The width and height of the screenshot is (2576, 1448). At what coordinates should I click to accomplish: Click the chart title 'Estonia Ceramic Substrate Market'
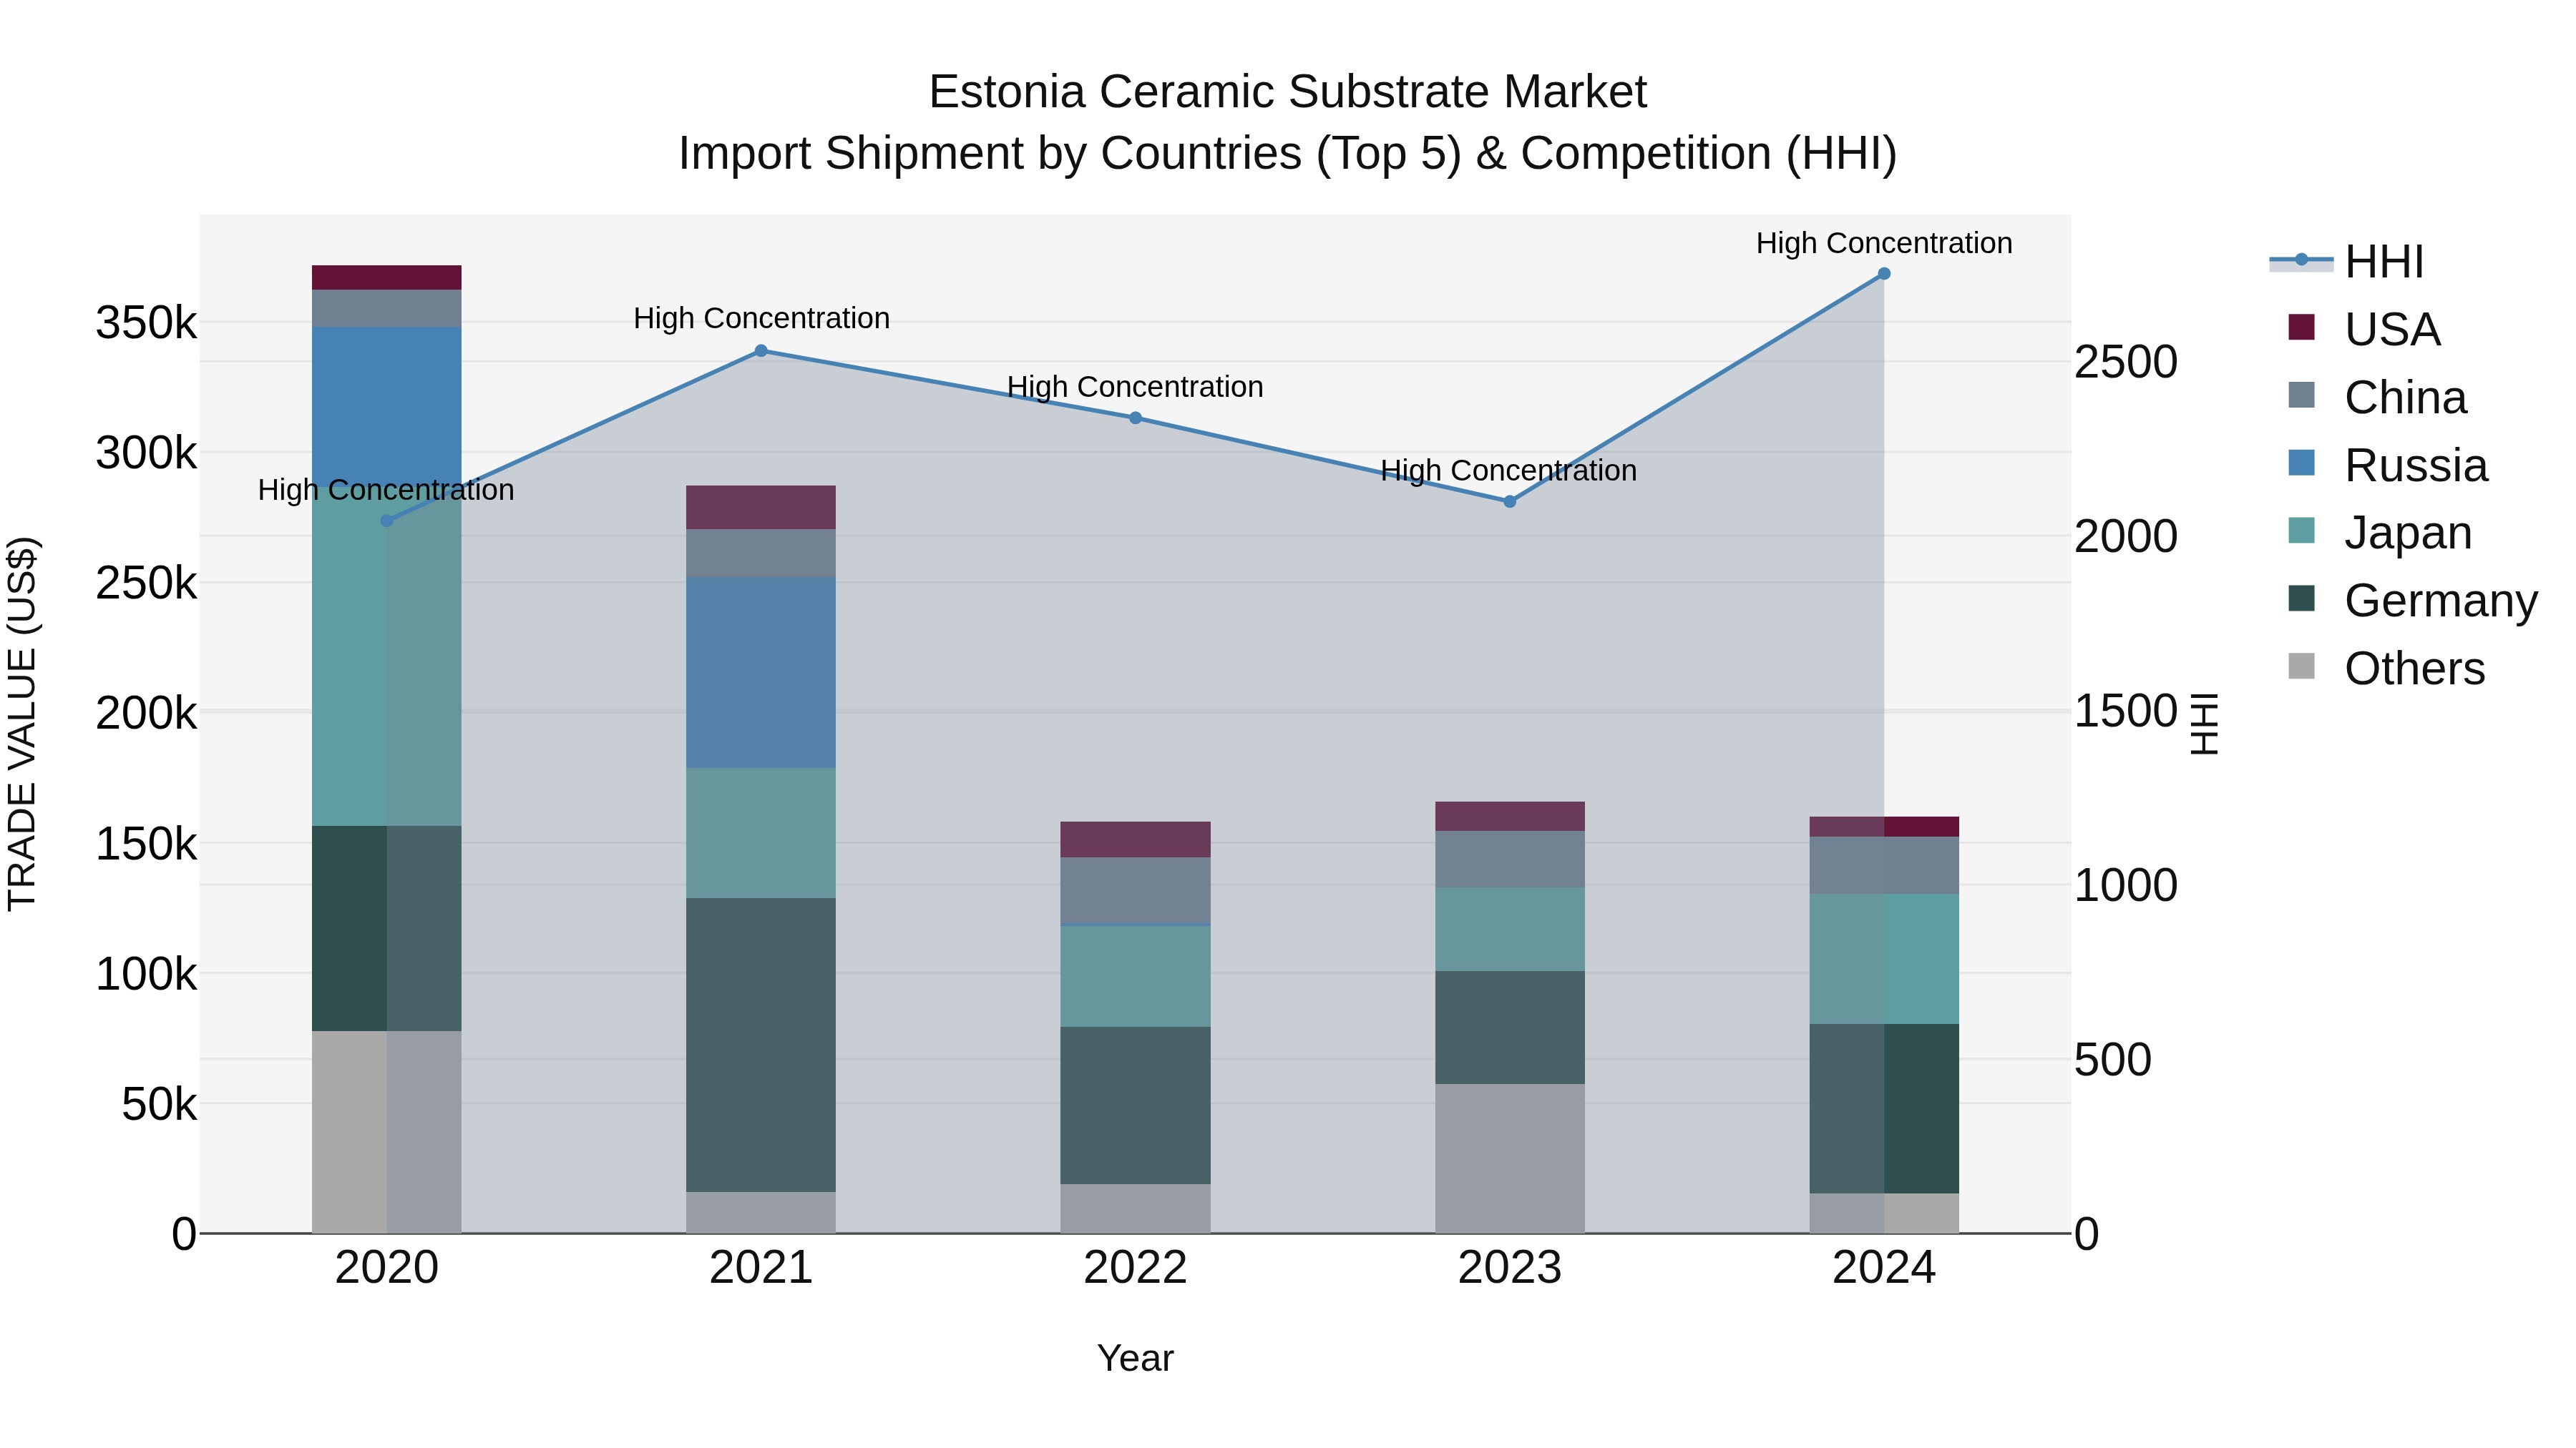tap(1287, 92)
